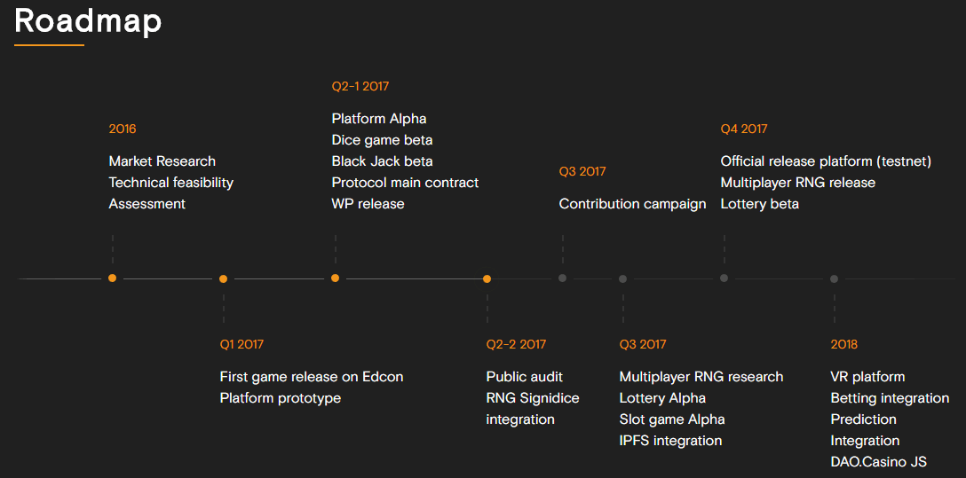The image size is (966, 478).
Task: Select the Q4 2017 timeline dot
Action: [x=724, y=278]
